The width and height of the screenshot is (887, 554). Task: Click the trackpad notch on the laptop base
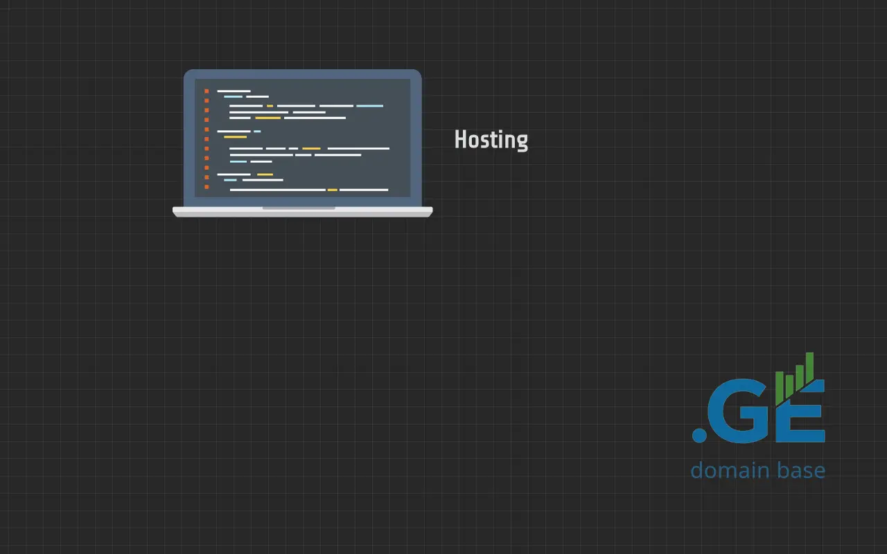299,208
